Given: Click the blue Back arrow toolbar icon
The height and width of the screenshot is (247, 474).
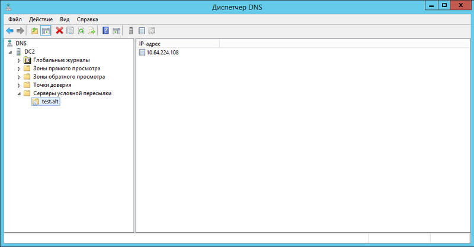Looking at the screenshot, I should tap(10, 31).
